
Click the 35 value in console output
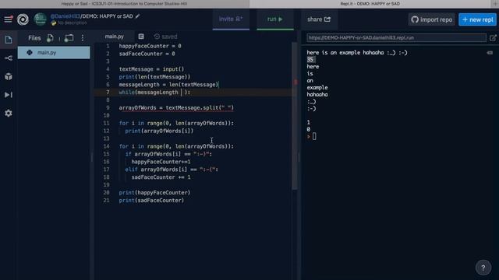click(x=310, y=60)
